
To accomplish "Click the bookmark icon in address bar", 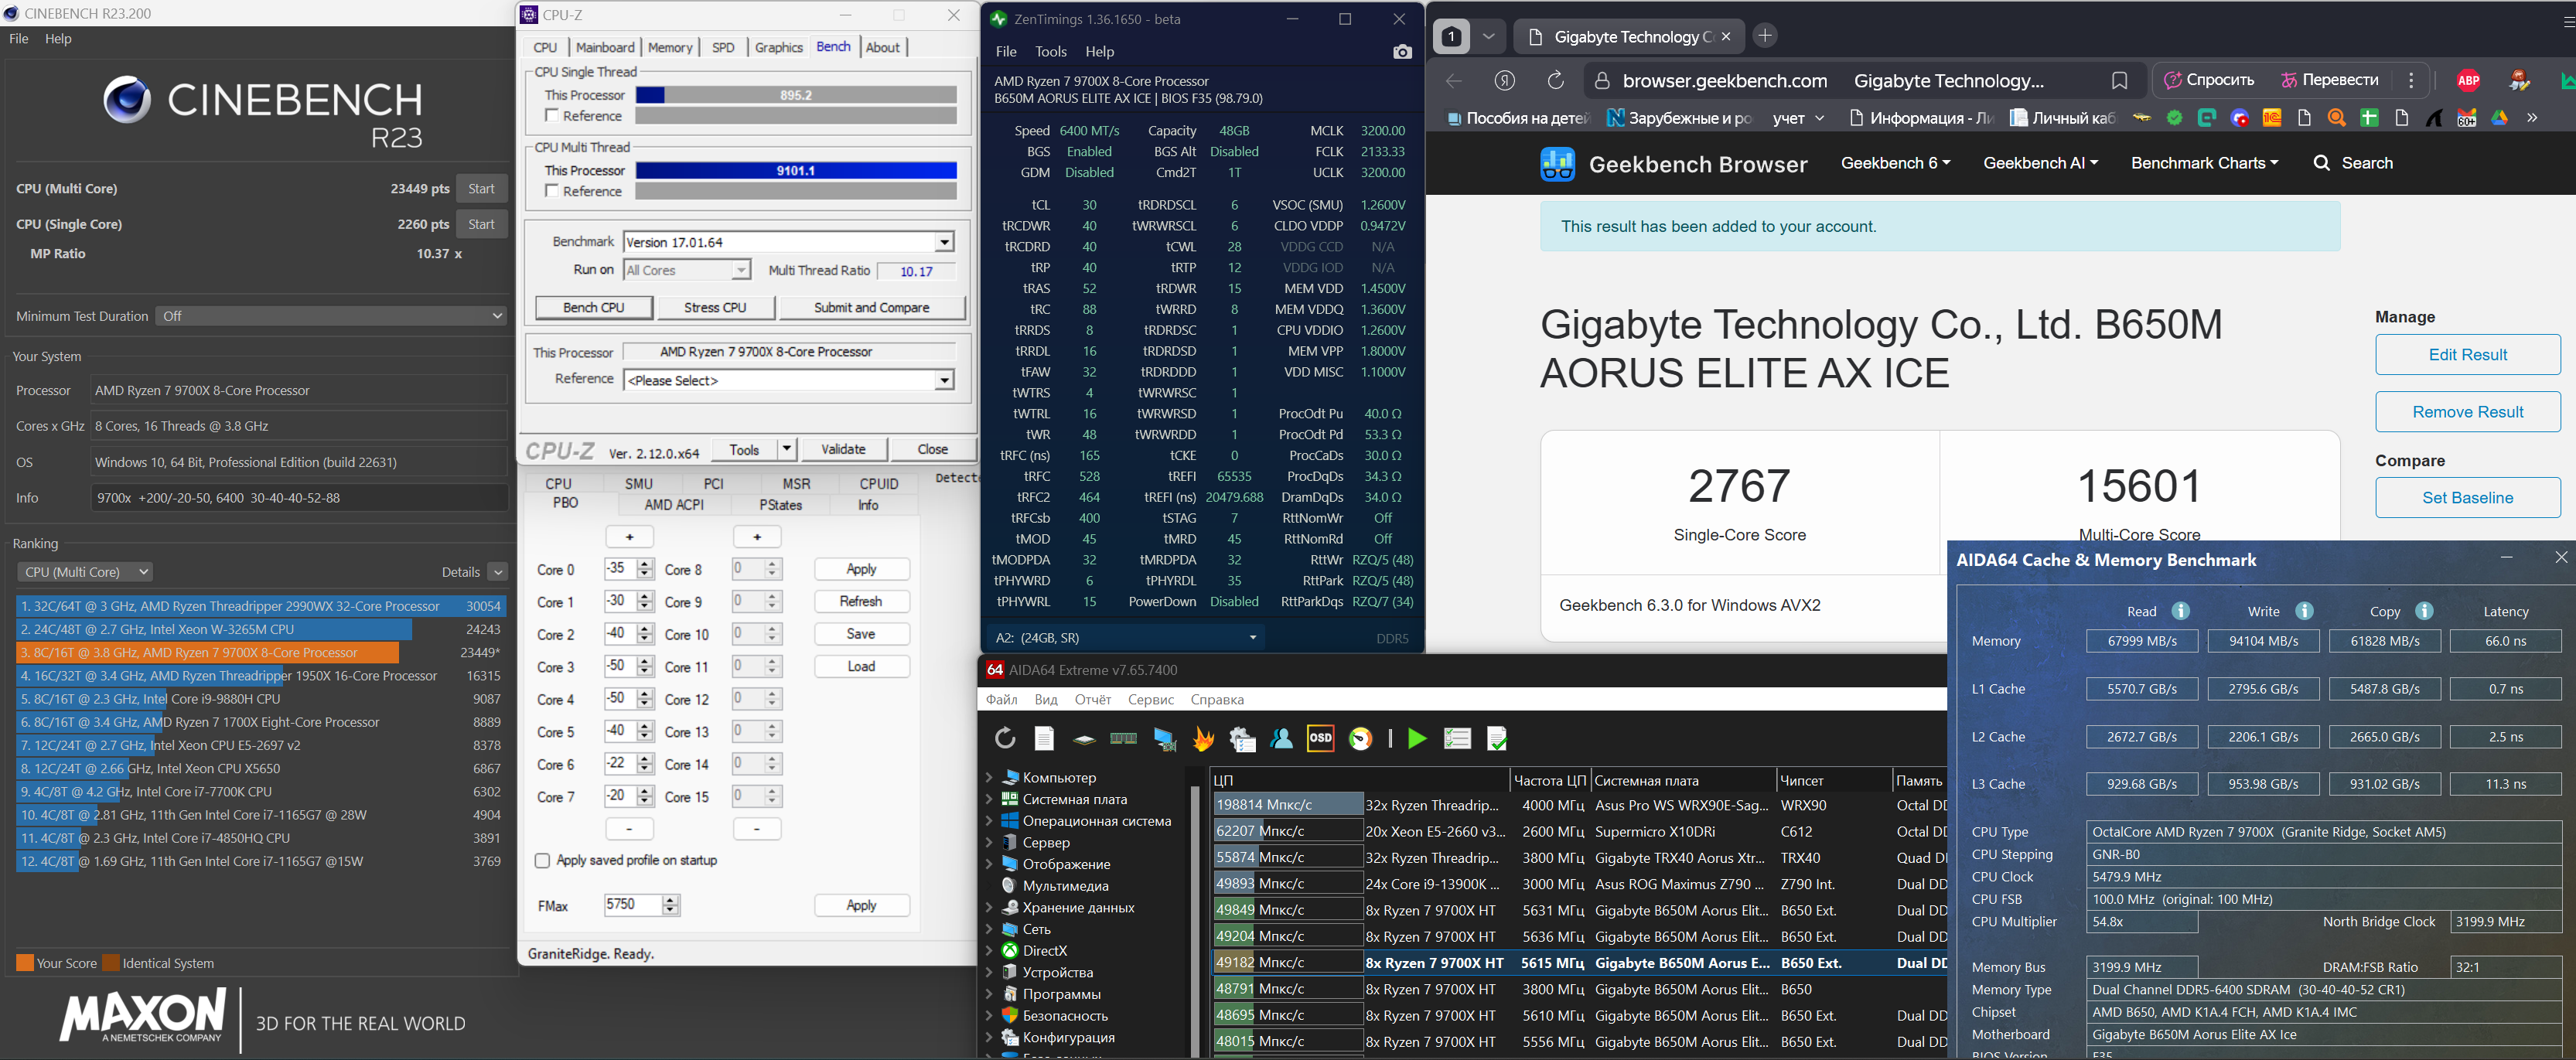I will pyautogui.click(x=2119, y=81).
